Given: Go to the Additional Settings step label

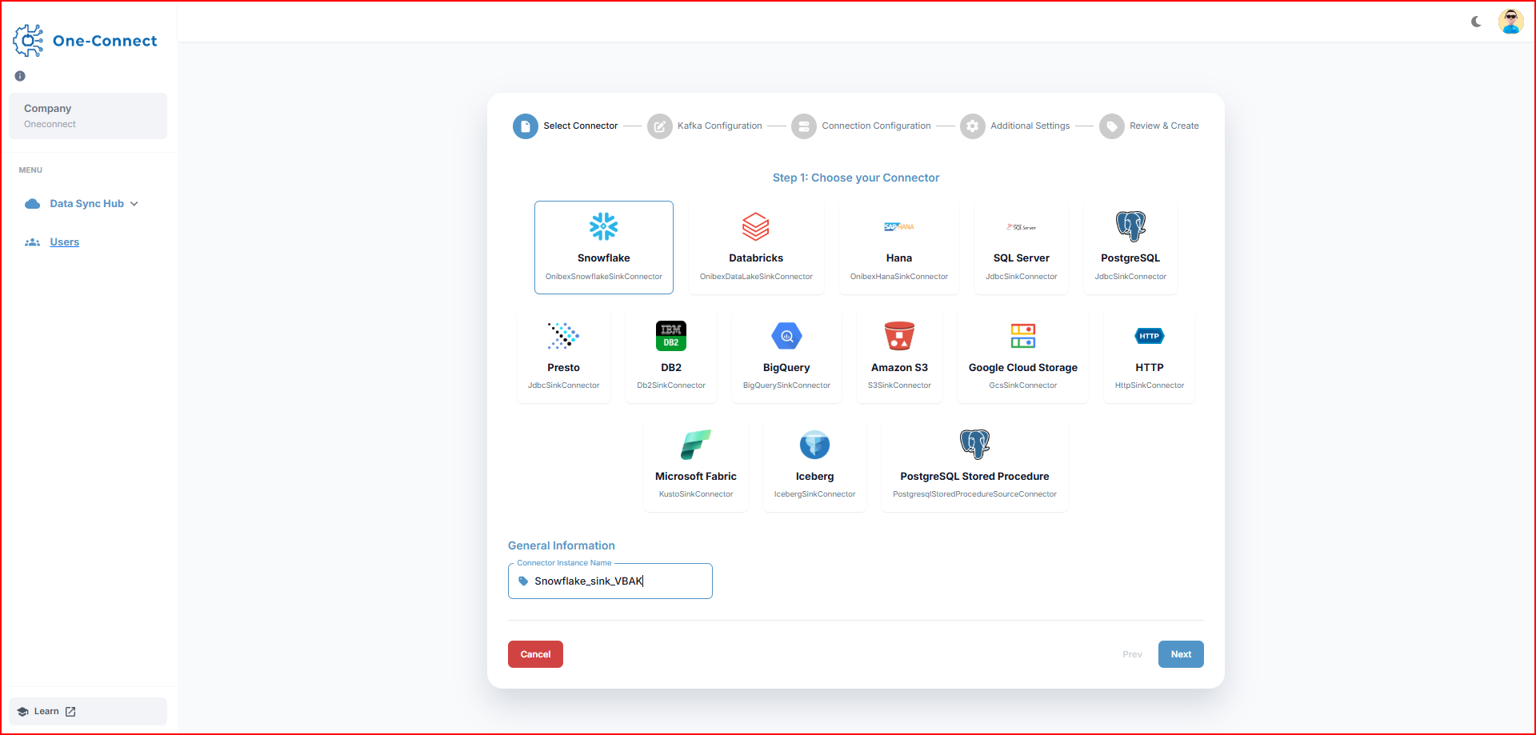Looking at the screenshot, I should pos(1030,126).
